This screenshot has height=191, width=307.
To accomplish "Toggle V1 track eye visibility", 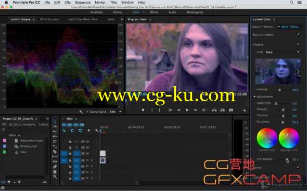I will [x=87, y=154].
